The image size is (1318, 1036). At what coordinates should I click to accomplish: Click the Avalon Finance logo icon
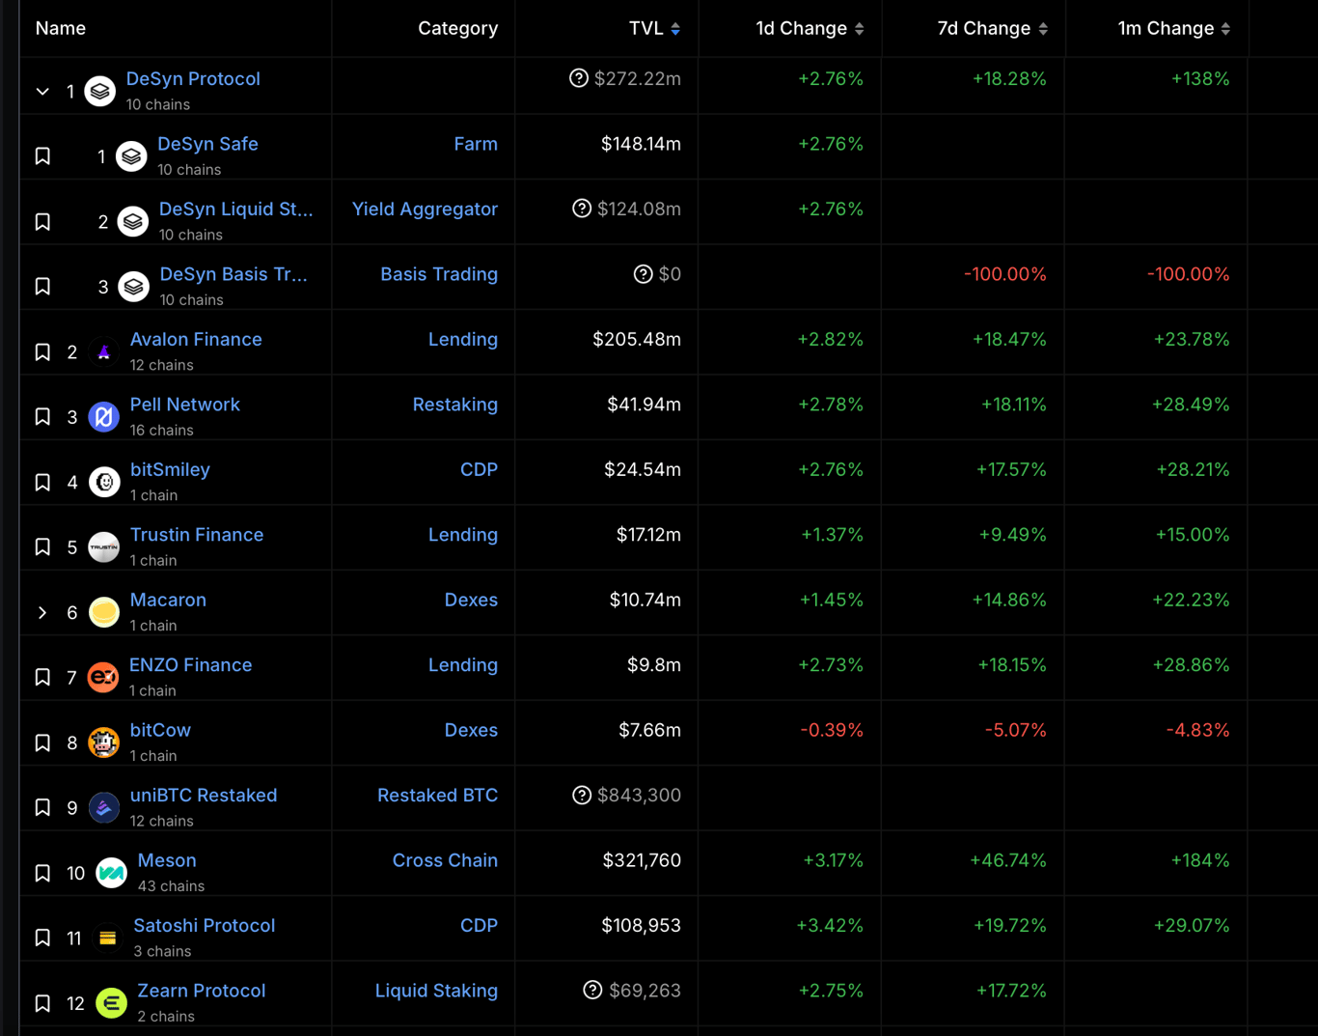coord(104,352)
